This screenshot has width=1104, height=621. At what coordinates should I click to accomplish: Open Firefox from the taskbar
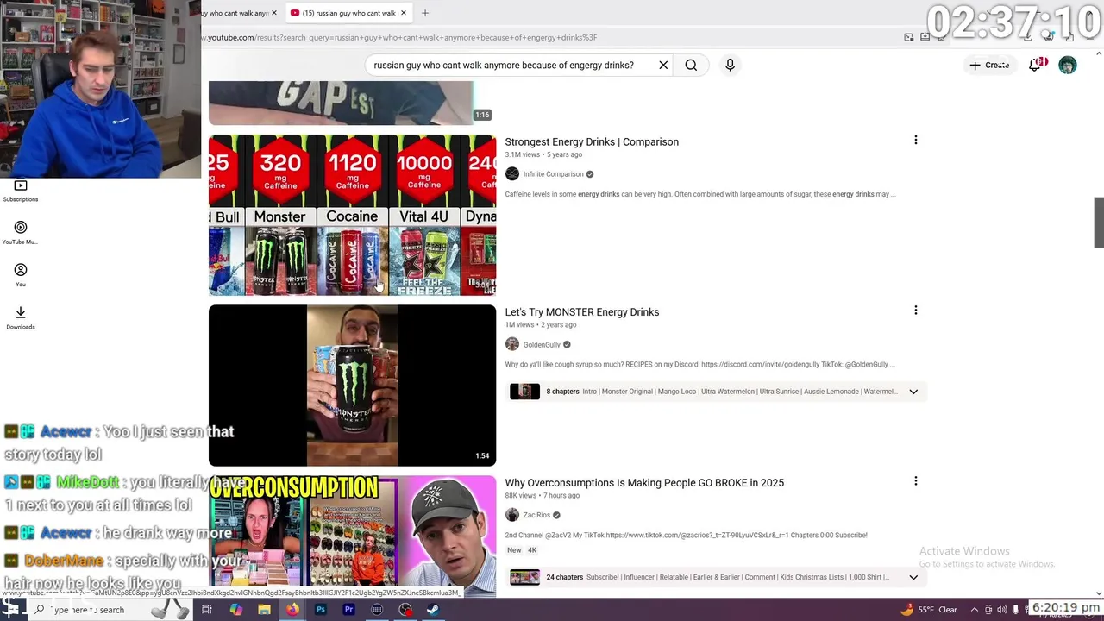(x=292, y=609)
